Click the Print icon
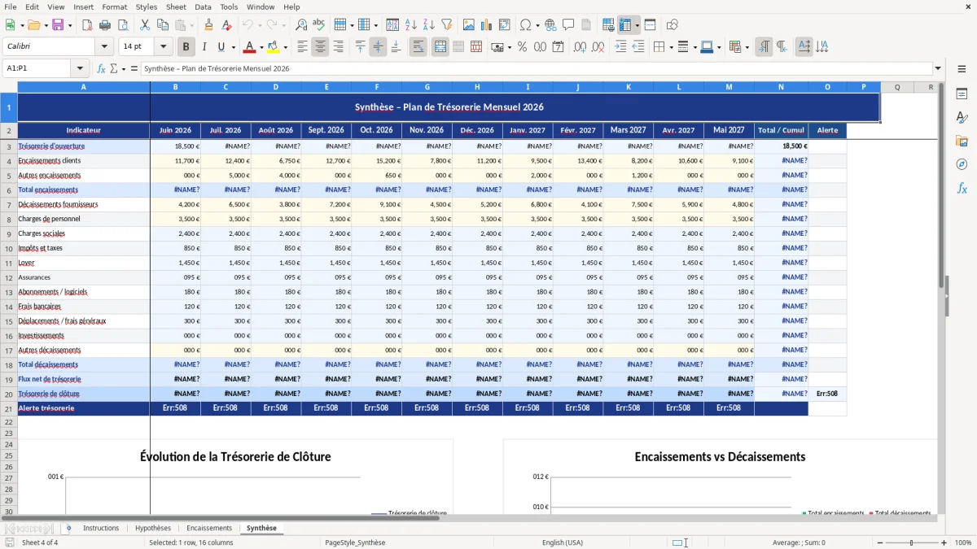This screenshot has height=549, width=977. [x=105, y=25]
